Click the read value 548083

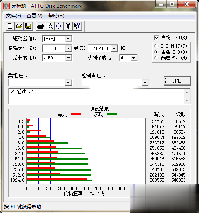178,180
